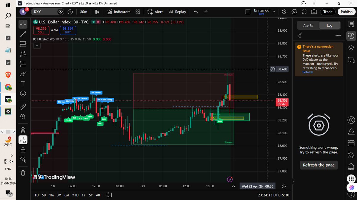The height and width of the screenshot is (200, 357).
Task: Select the brush drawing tool
Action: point(23,74)
